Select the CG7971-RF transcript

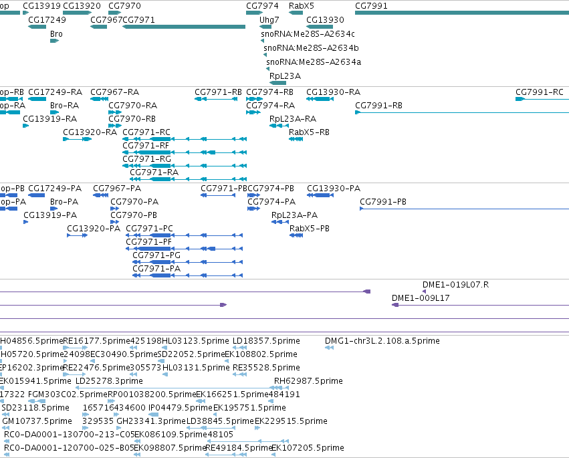pyautogui.click(x=185, y=152)
